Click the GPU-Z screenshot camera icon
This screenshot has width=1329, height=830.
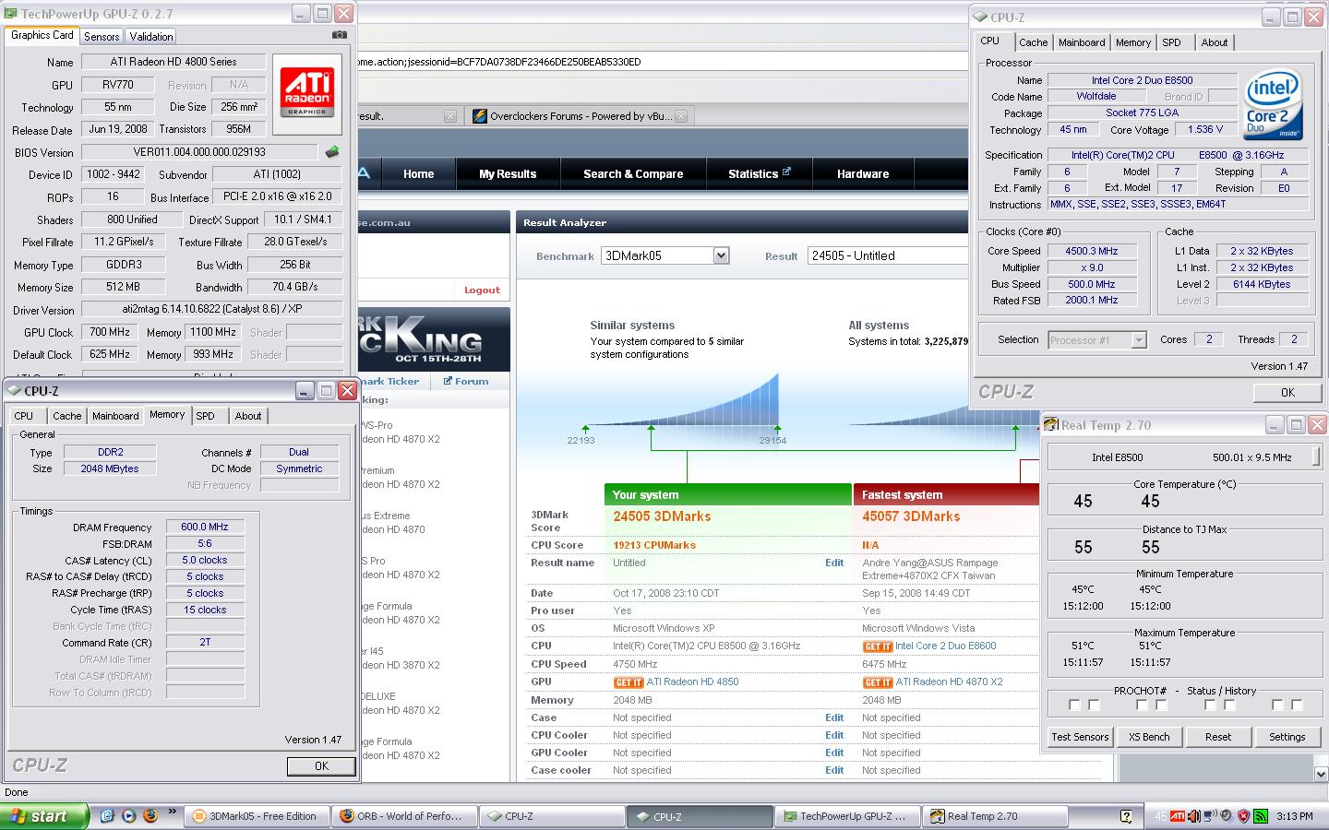click(x=339, y=35)
